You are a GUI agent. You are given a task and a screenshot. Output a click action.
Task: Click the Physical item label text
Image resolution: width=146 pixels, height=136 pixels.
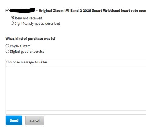(x=20, y=46)
